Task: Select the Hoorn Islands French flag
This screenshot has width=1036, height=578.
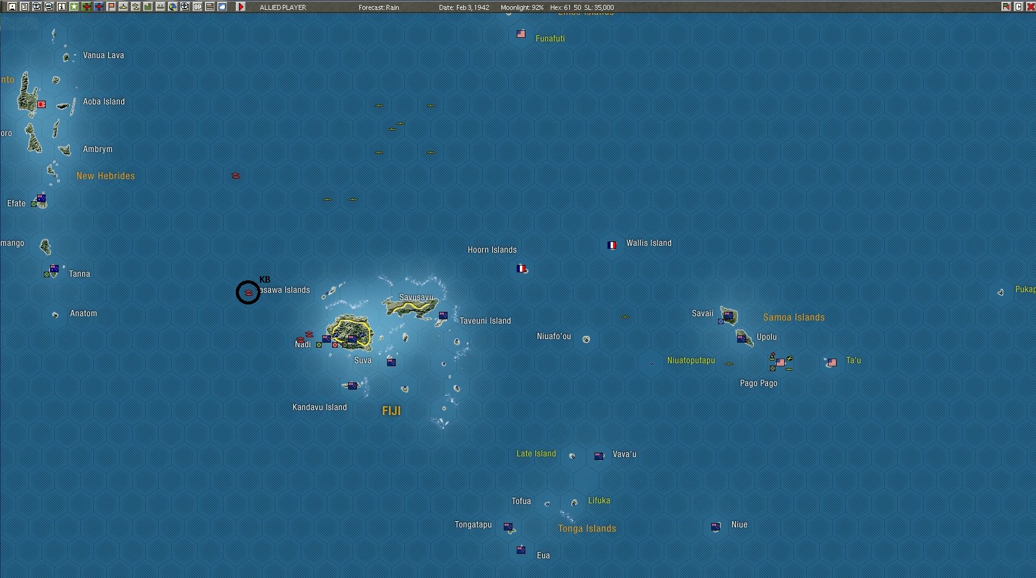Action: click(521, 269)
